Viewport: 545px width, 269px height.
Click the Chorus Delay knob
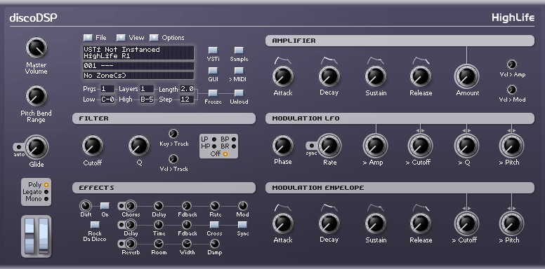(x=159, y=206)
